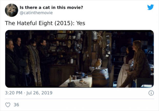Viewport: 159px width, 111px height.
Task: Click the barrel under the cat
Action: pos(100,78)
